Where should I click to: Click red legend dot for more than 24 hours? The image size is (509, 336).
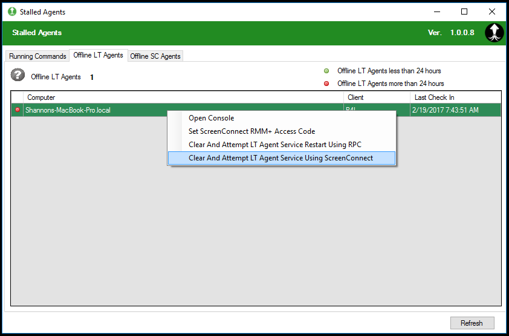(326, 84)
